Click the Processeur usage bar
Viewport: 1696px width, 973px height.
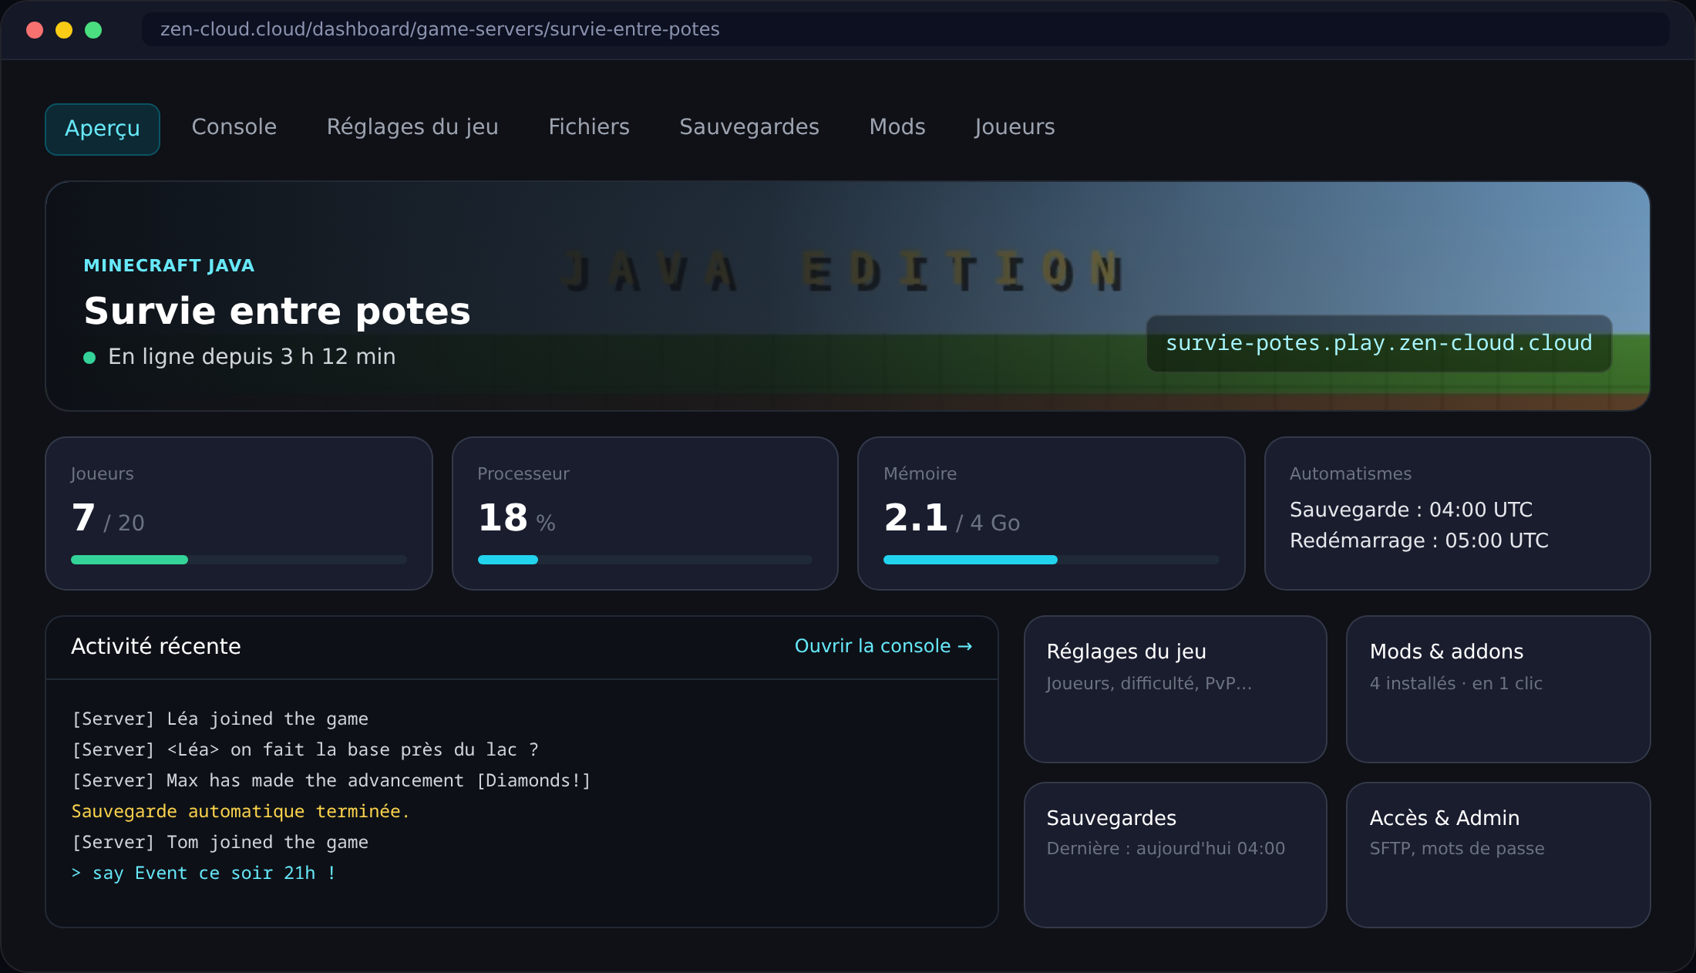pyautogui.click(x=645, y=560)
